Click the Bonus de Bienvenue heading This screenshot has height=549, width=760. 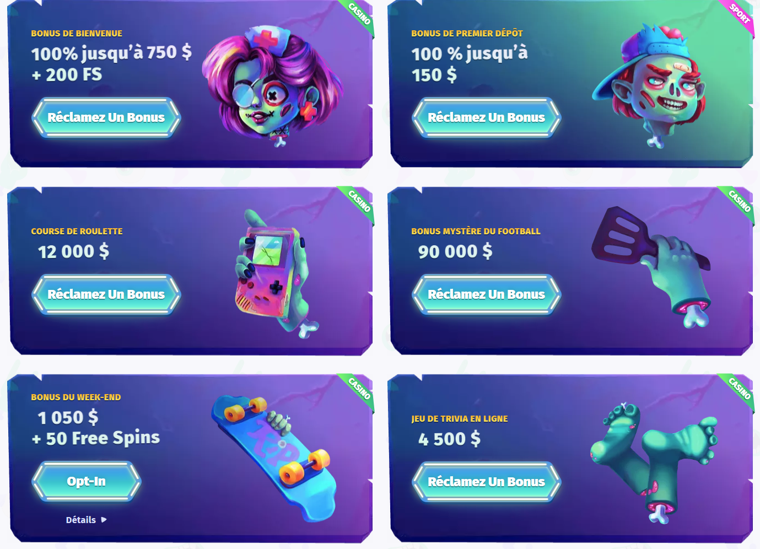coord(77,34)
